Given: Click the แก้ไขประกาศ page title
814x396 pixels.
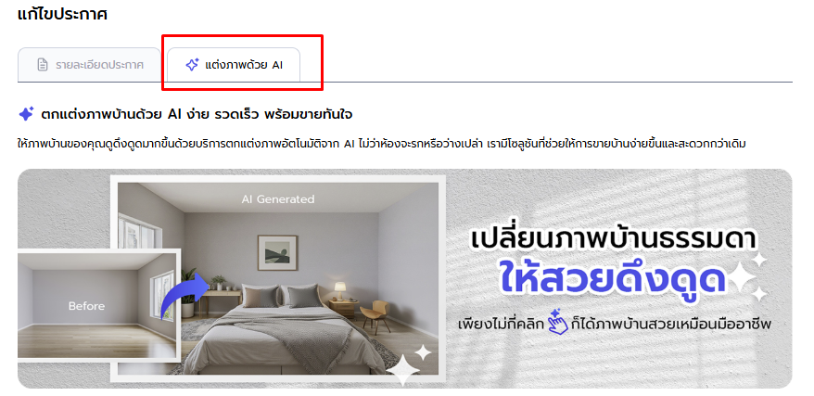Looking at the screenshot, I should [x=62, y=14].
